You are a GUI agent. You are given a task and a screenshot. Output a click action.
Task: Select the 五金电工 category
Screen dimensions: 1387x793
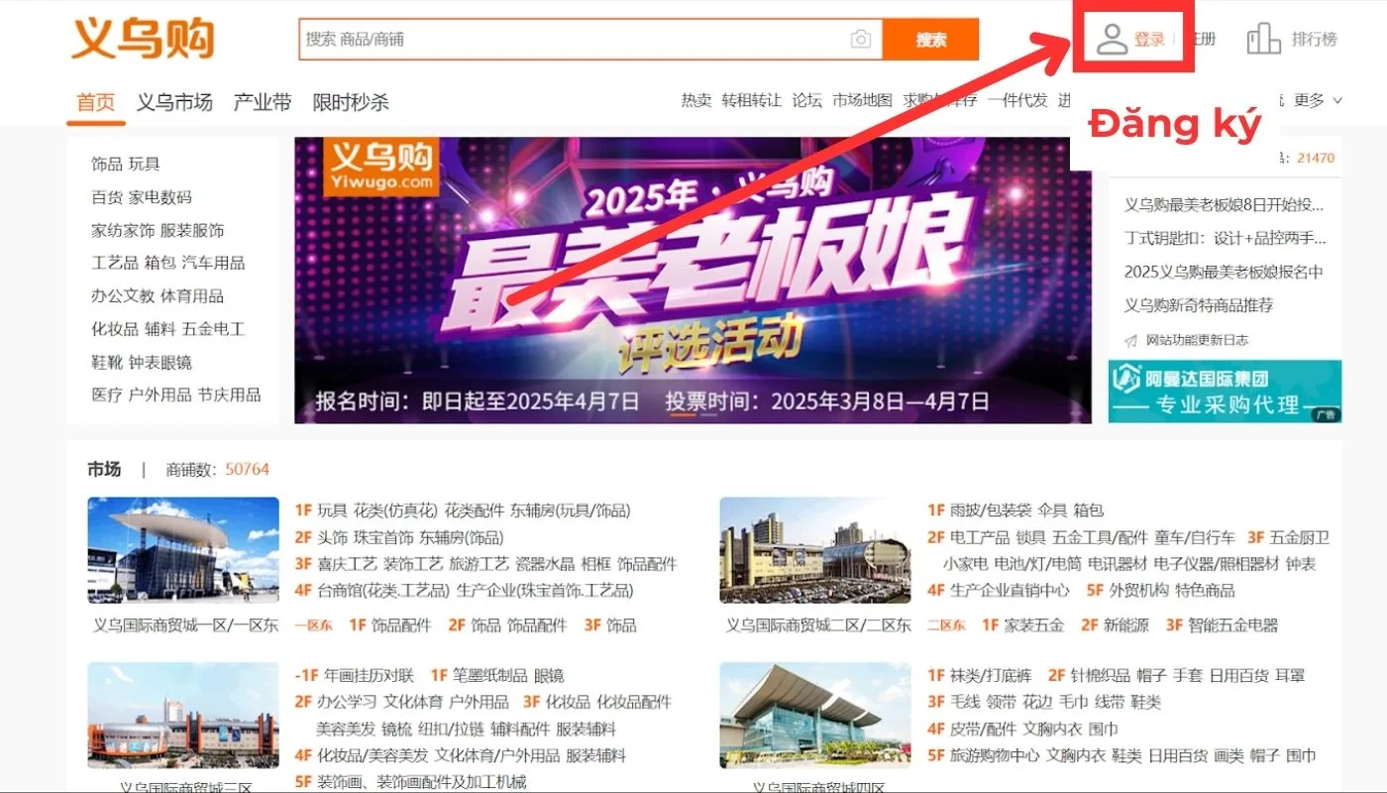tap(213, 329)
